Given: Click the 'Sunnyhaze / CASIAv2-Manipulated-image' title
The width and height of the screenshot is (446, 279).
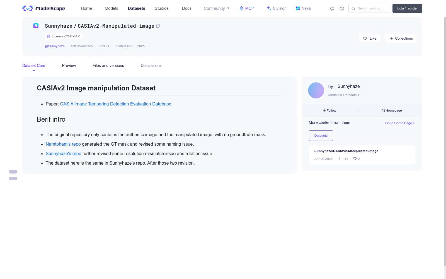Looking at the screenshot, I should tap(100, 26).
